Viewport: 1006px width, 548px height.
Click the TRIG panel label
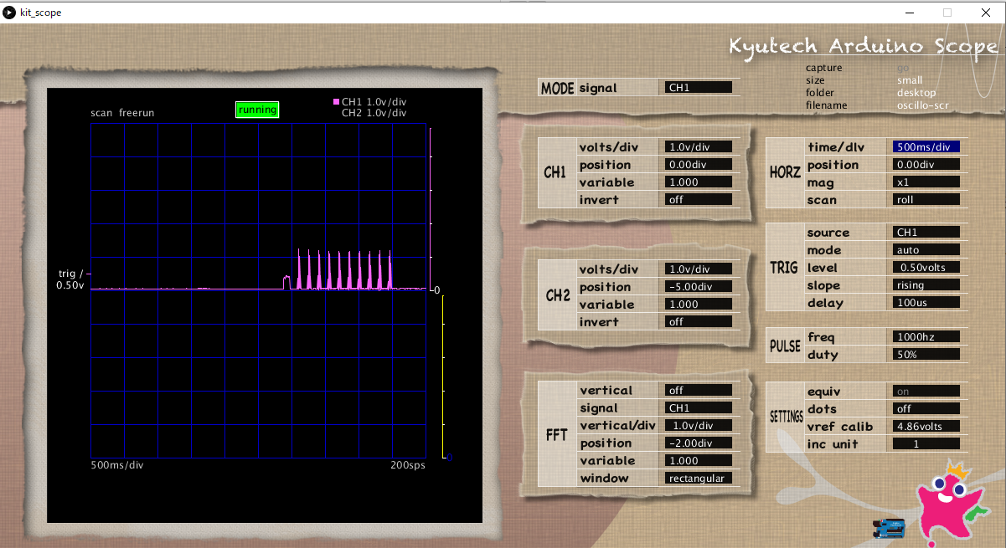point(784,268)
